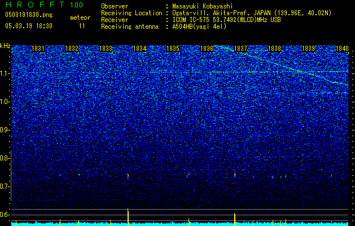The width and height of the screenshot is (355, 226).
Task: Click the 1832 time marker
Action: [72, 49]
